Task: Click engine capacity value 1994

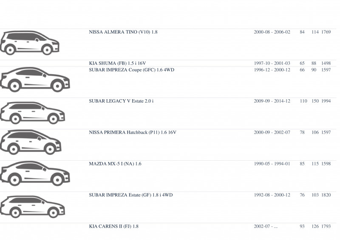Action: (326, 101)
